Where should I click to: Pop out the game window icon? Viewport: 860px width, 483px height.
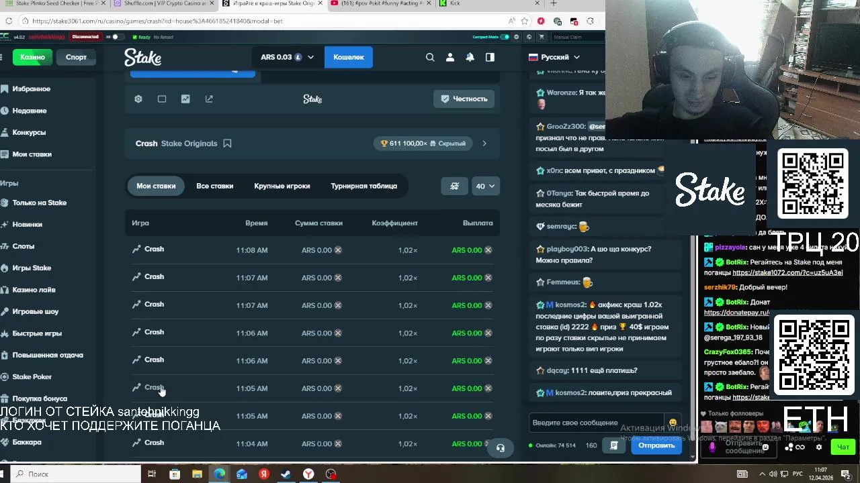(209, 99)
